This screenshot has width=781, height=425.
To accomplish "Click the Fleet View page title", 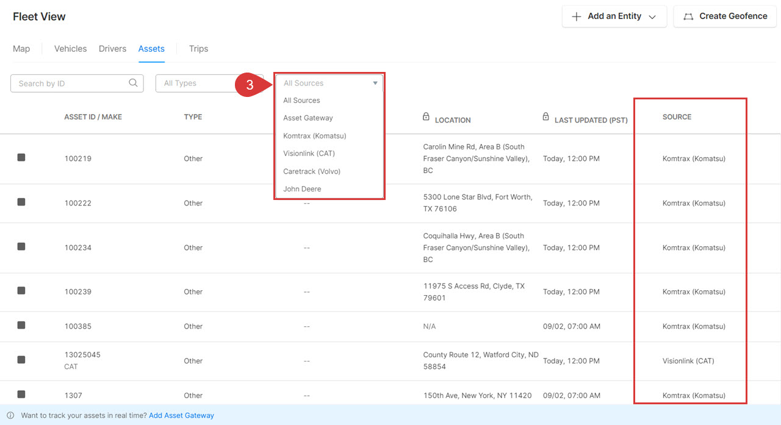I will [x=39, y=16].
